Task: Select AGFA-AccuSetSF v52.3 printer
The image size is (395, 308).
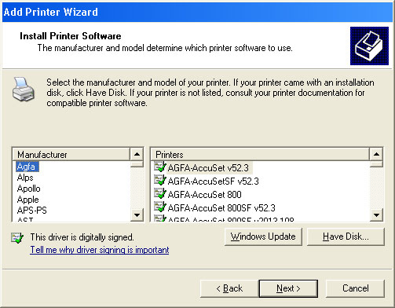Action: pyautogui.click(x=213, y=181)
